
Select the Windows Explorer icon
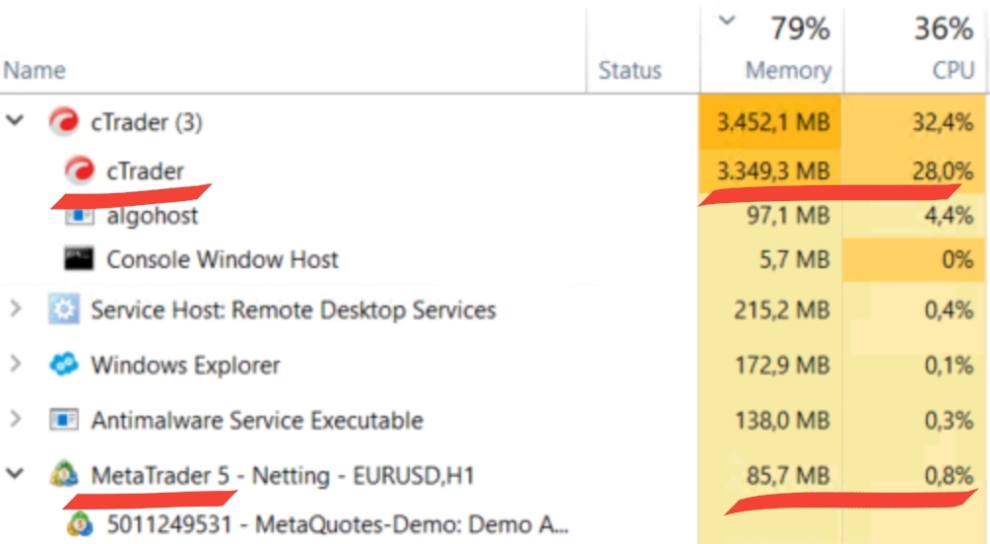pos(64,365)
